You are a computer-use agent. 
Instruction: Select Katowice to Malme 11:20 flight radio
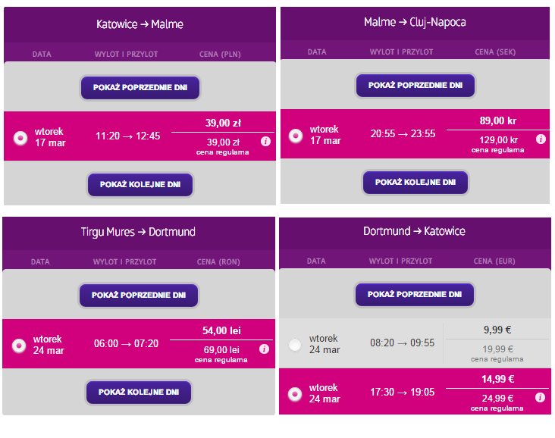point(20,138)
